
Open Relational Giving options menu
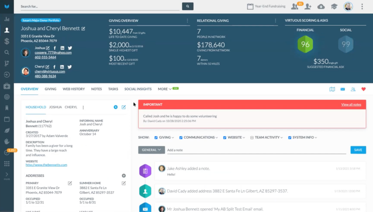pyautogui.click(x=275, y=21)
